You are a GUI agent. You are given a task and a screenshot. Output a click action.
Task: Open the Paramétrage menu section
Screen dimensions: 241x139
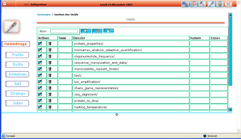(15, 44)
